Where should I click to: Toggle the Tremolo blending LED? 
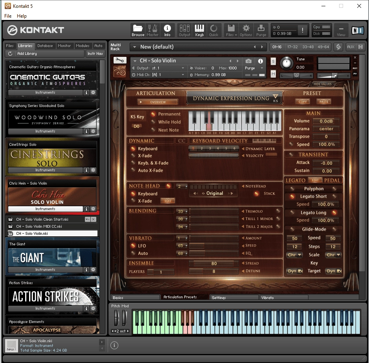point(278,211)
